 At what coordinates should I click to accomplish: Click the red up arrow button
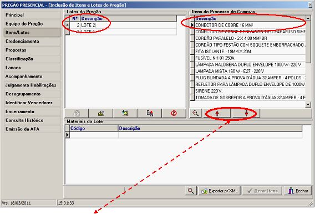point(217,114)
